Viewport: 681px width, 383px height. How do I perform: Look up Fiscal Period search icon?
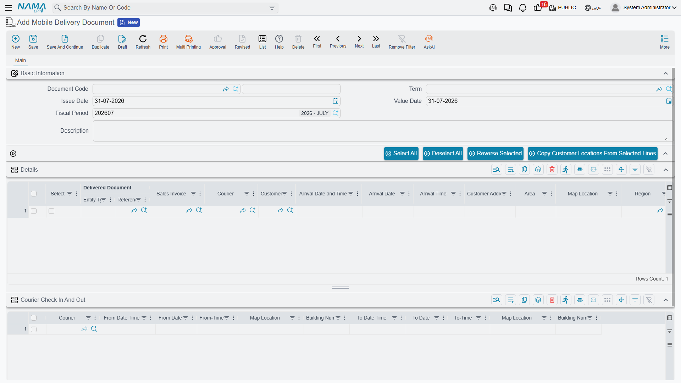coord(336,113)
